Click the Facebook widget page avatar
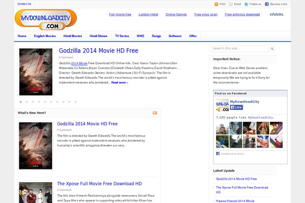305x203 pixels. 222,105
